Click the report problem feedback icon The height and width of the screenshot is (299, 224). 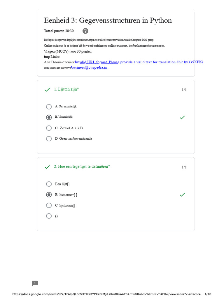click(x=35, y=284)
